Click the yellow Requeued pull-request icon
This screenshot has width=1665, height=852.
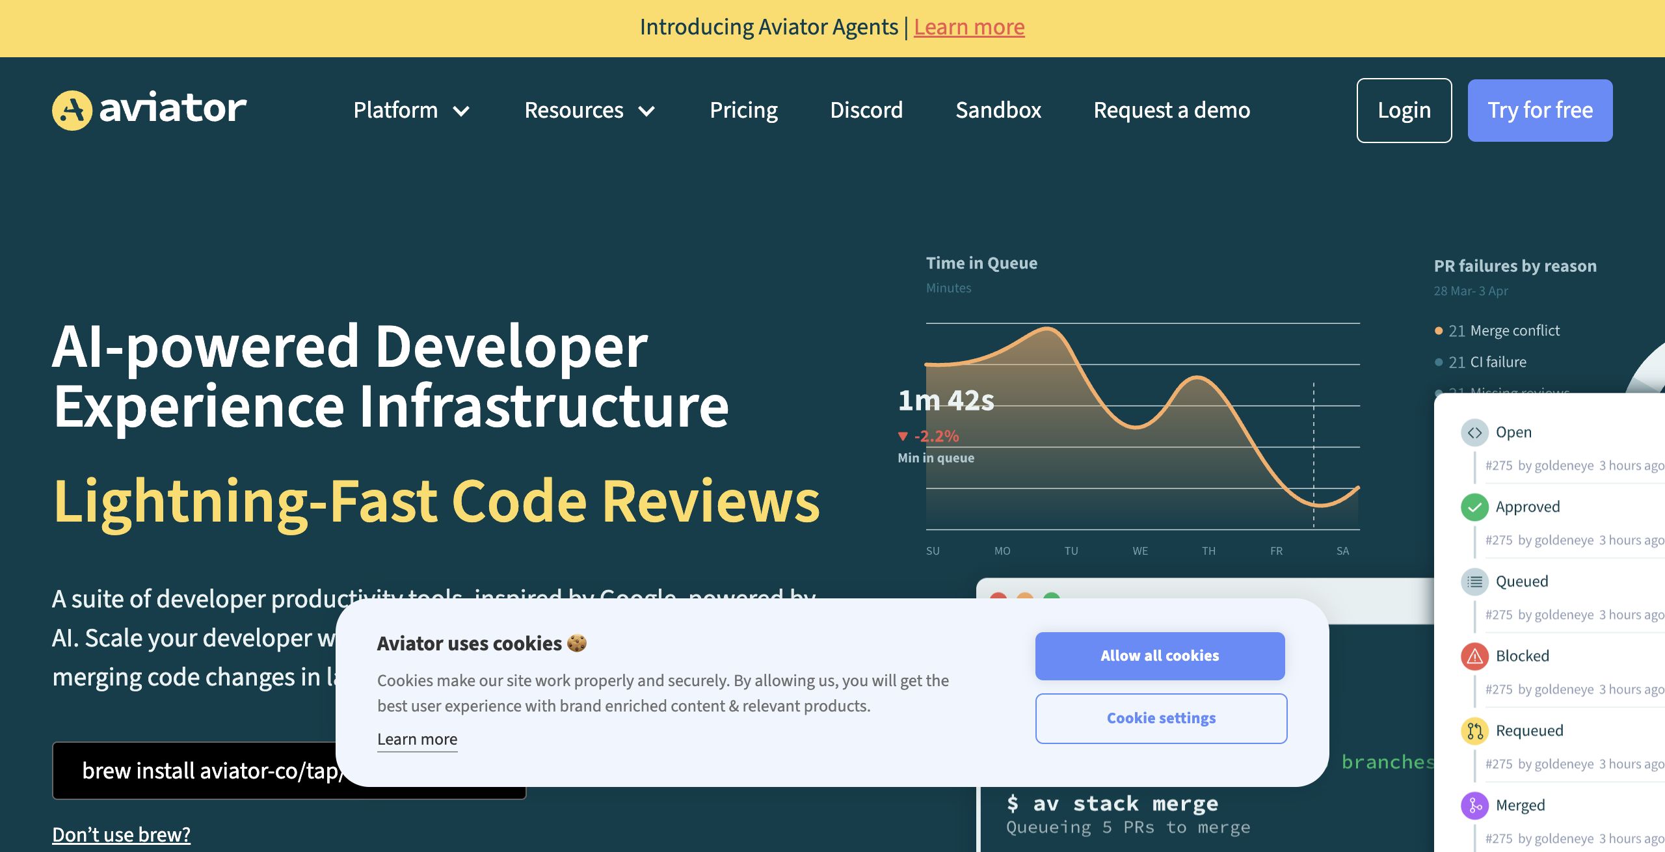(1474, 731)
